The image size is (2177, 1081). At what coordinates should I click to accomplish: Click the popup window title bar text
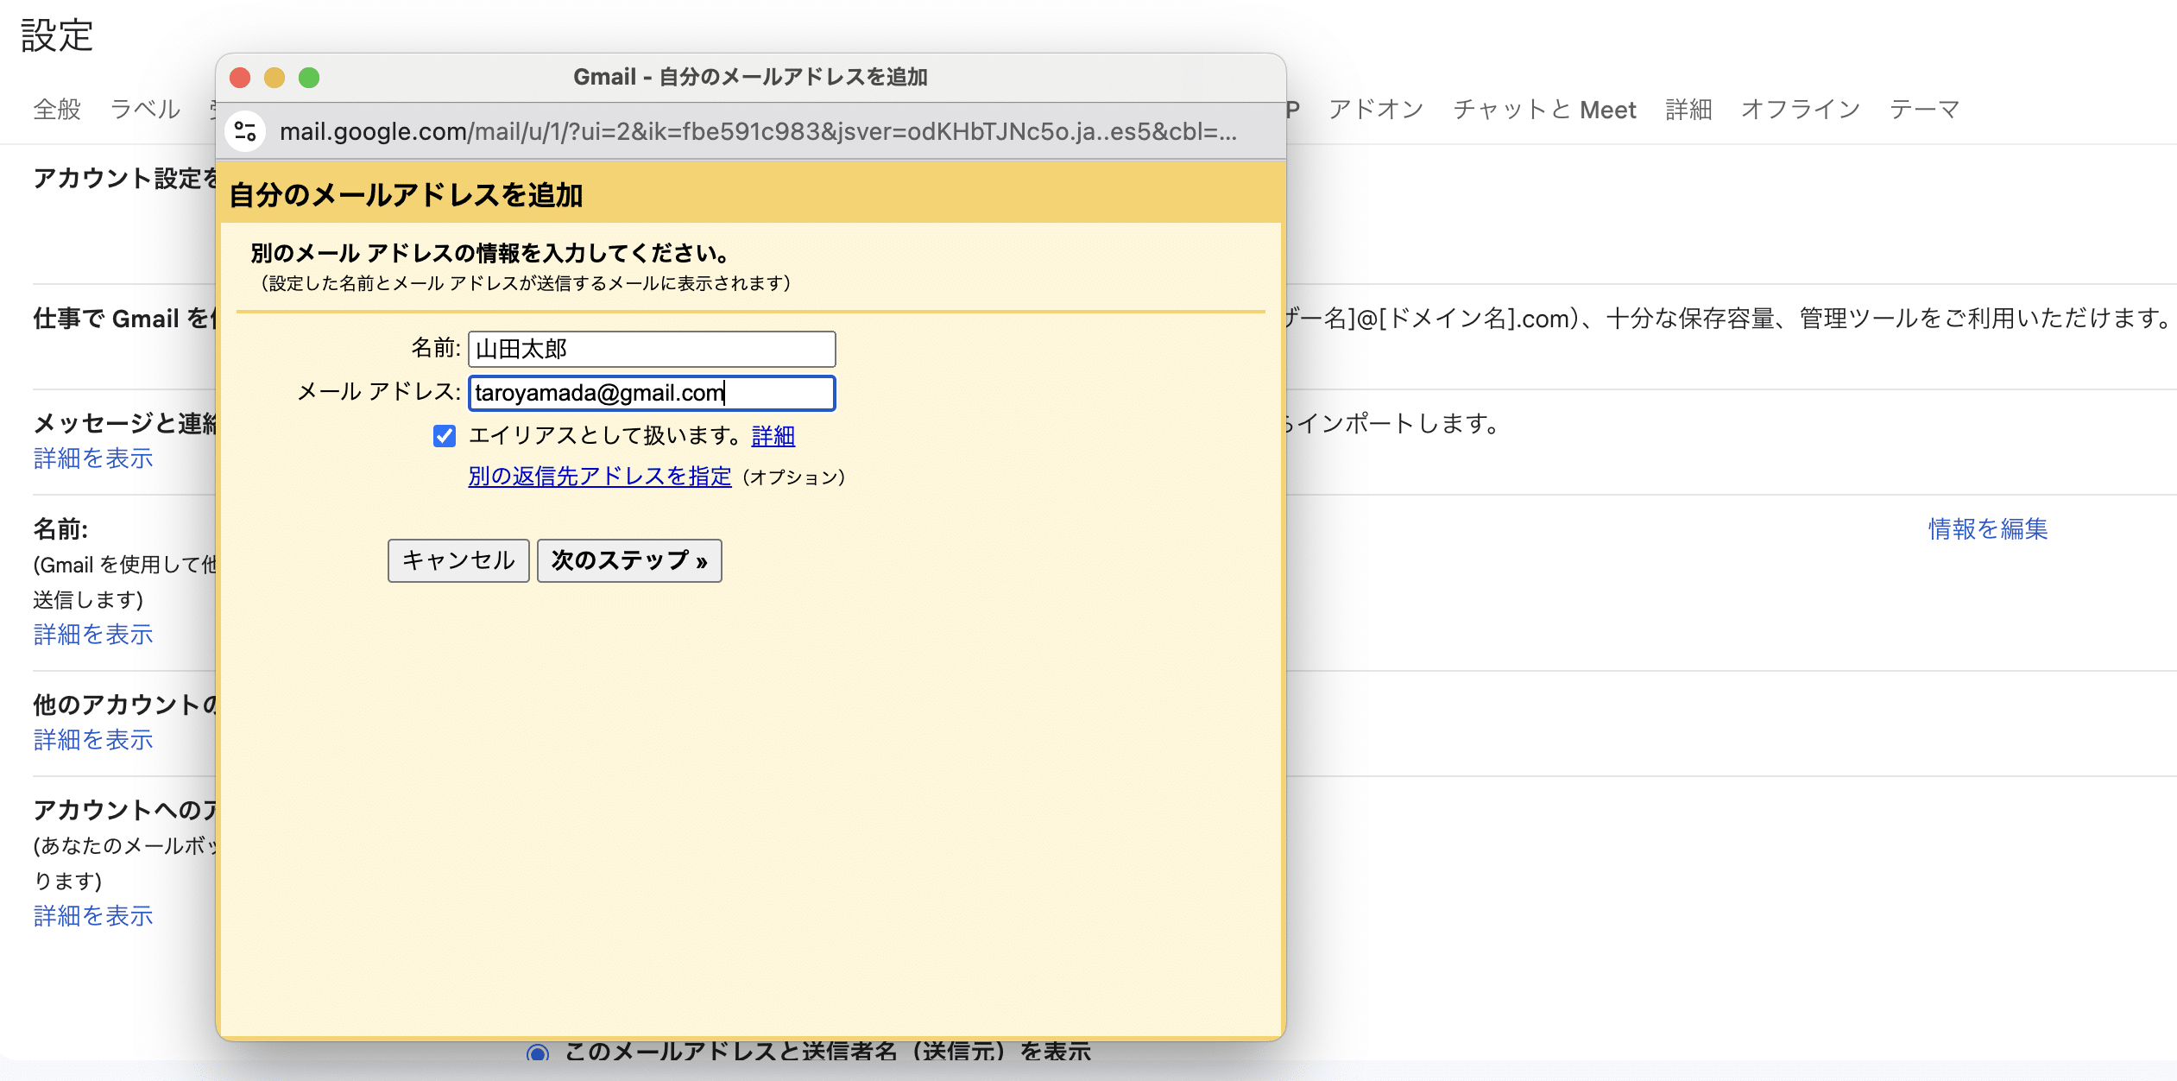click(x=750, y=78)
